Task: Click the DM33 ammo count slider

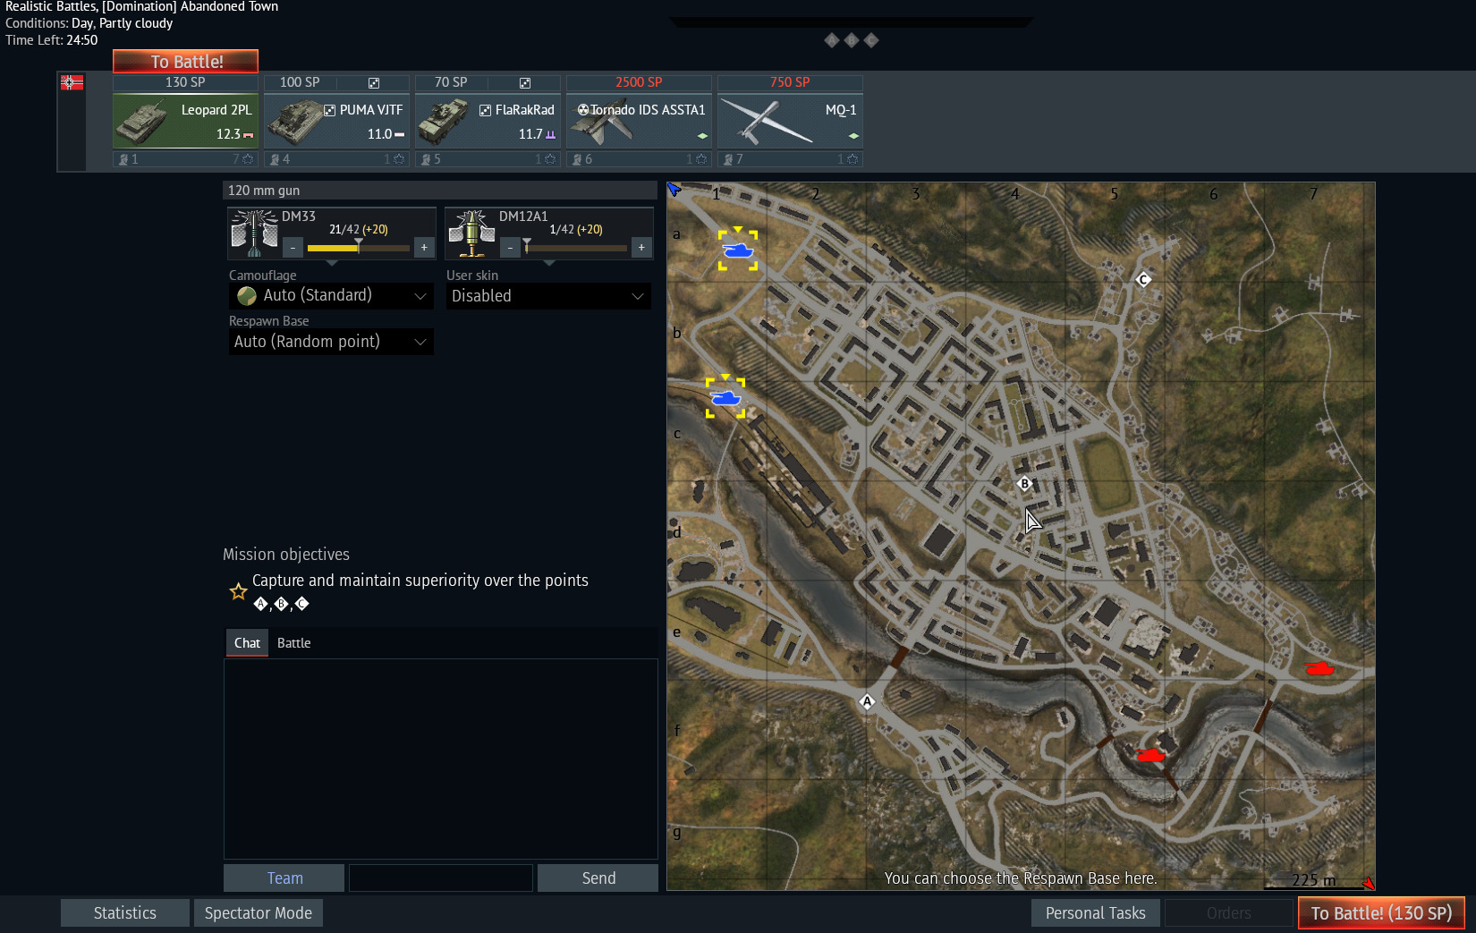Action: (358, 248)
